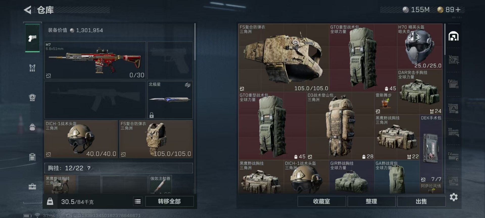
Task: Click the 转移全部 button
Action: tap(169, 201)
